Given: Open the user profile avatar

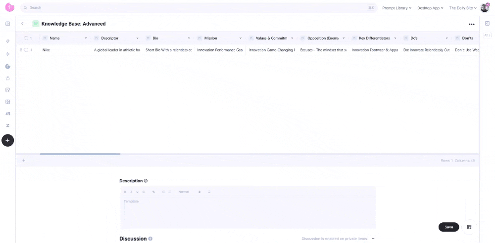Looking at the screenshot, I should pos(485,8).
